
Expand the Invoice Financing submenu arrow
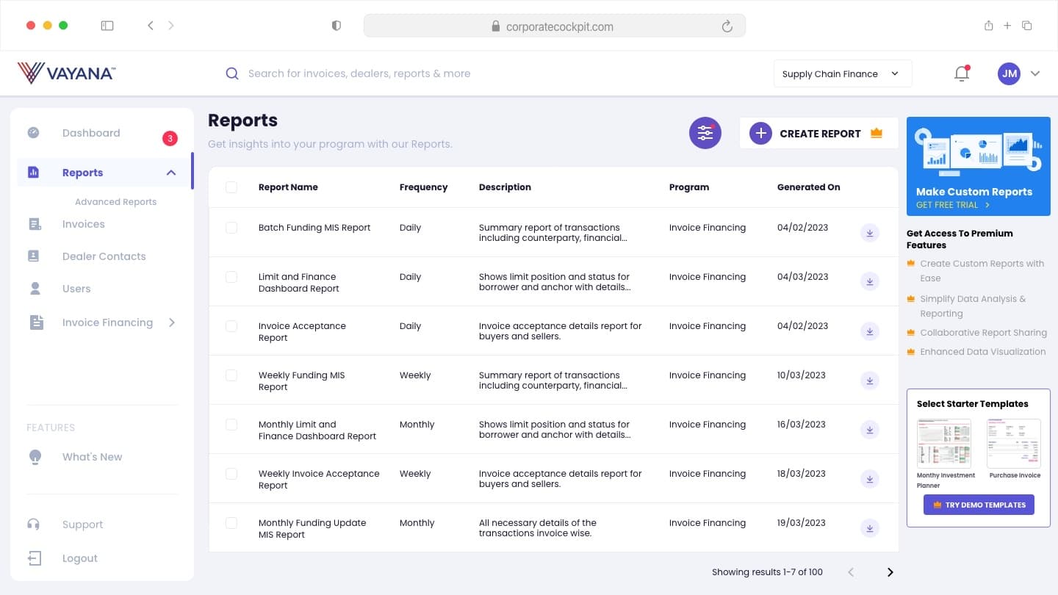tap(172, 322)
